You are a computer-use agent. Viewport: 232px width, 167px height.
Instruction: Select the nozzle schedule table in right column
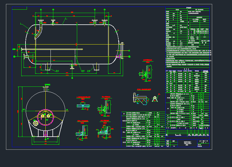pos(187,81)
